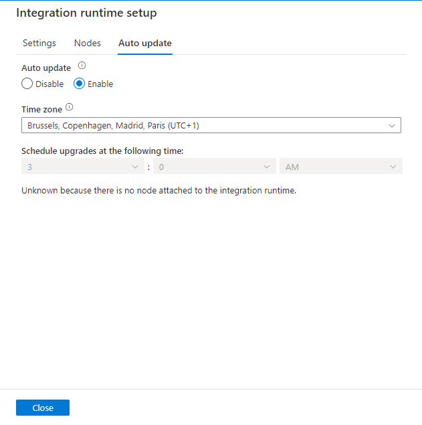Click the Brussels, Copenhagen, Madrid, Paris text
Image resolution: width=422 pixels, height=425 pixels.
click(x=96, y=126)
